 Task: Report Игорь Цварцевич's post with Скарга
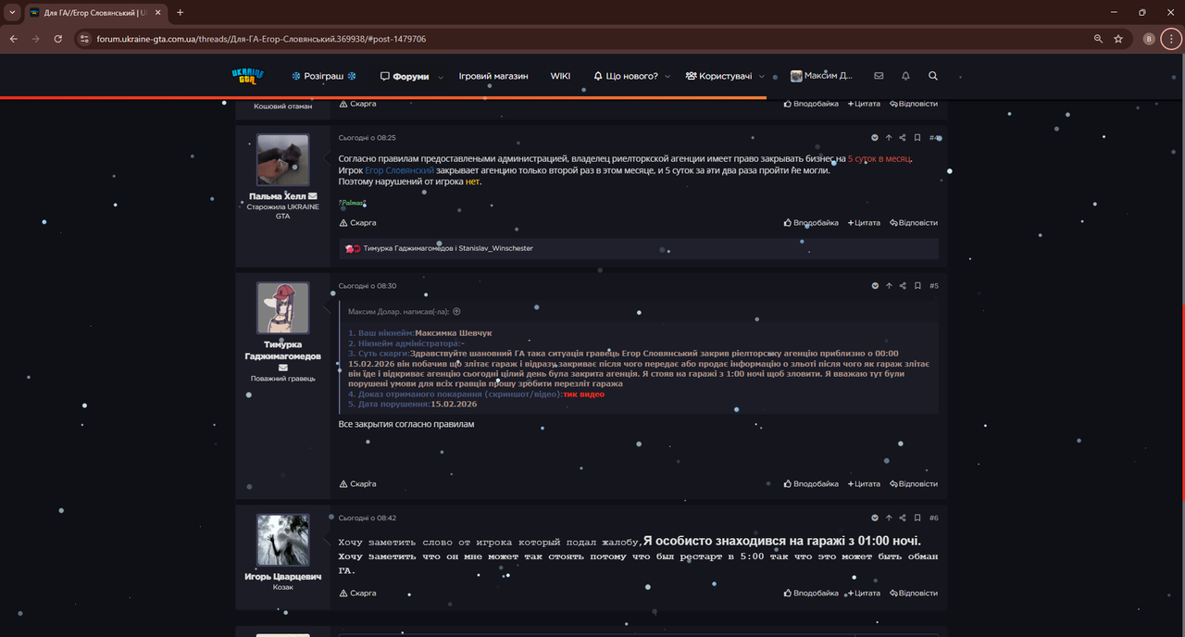coord(357,593)
